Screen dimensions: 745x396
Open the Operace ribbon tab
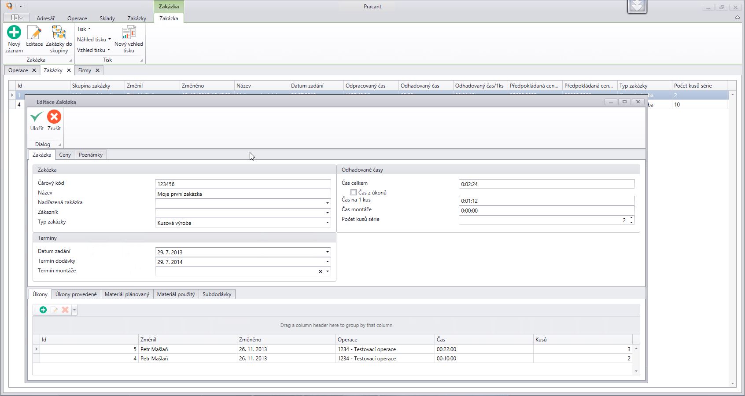pos(77,18)
